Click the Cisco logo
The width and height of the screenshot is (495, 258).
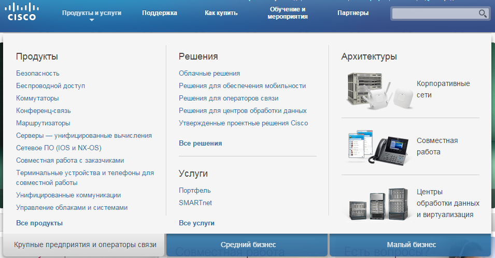click(22, 12)
